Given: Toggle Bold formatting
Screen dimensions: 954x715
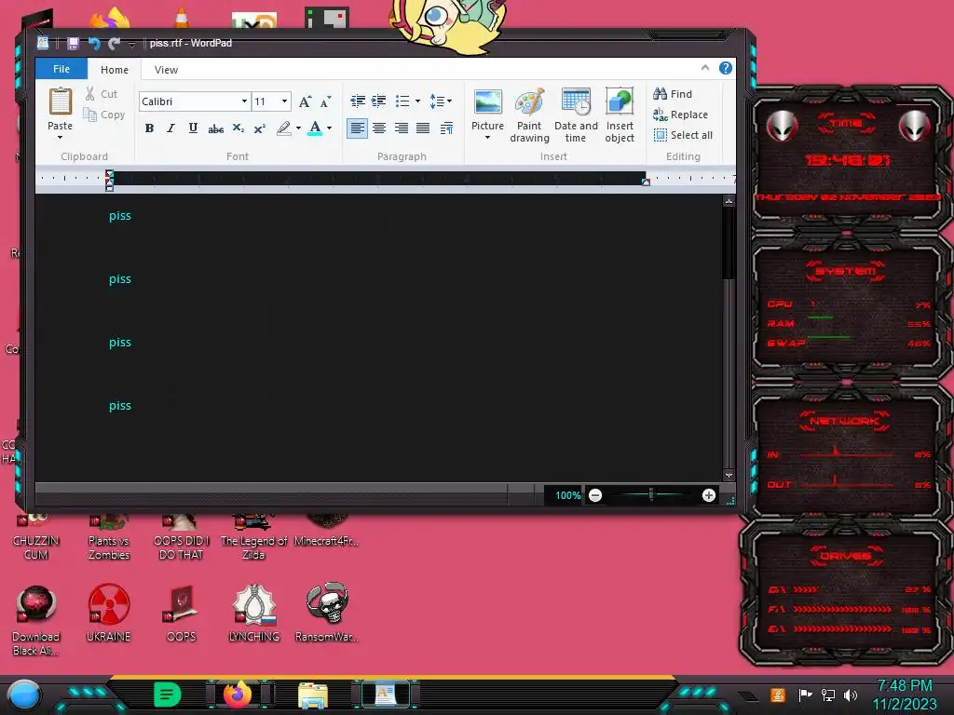Looking at the screenshot, I should (x=149, y=128).
